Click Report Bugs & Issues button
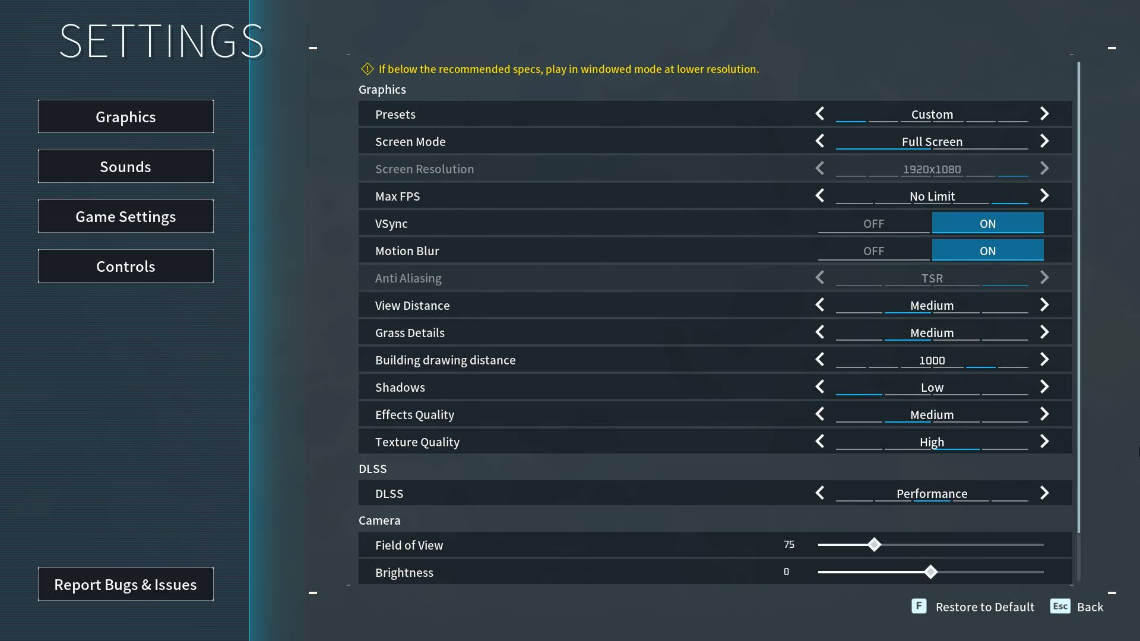Screen dimensions: 1140x641 pyautogui.click(x=126, y=584)
